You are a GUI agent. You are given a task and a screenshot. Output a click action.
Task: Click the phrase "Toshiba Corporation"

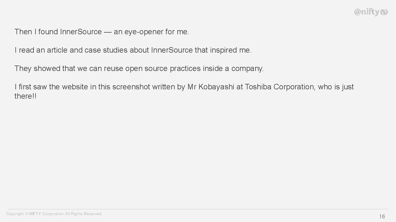(279, 87)
